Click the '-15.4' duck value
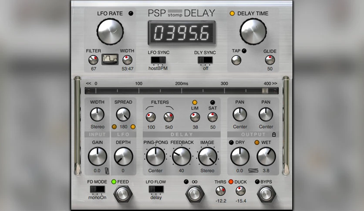 241,201
